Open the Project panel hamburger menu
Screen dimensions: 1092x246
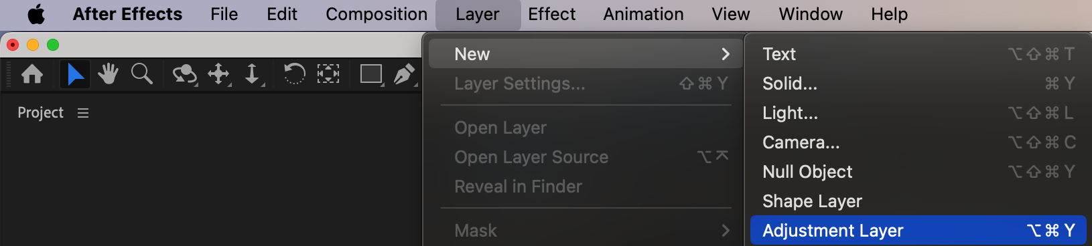pos(83,113)
